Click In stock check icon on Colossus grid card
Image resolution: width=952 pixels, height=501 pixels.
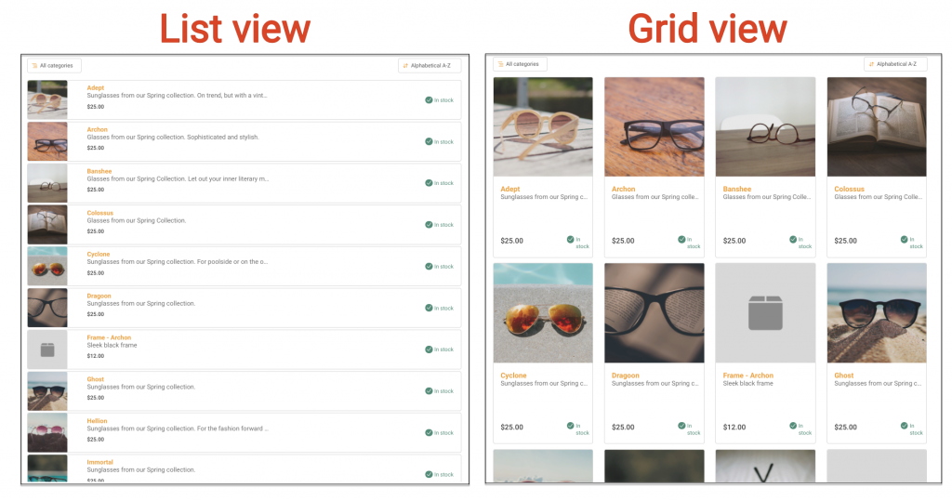[x=904, y=239]
